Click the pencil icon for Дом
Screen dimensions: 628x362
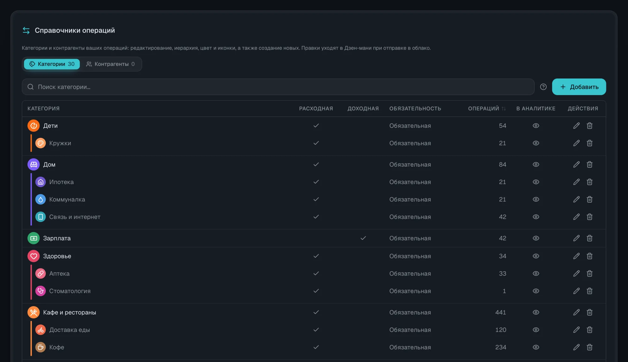coord(576,165)
